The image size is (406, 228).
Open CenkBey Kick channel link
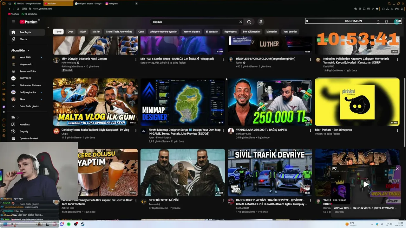click(243, 134)
